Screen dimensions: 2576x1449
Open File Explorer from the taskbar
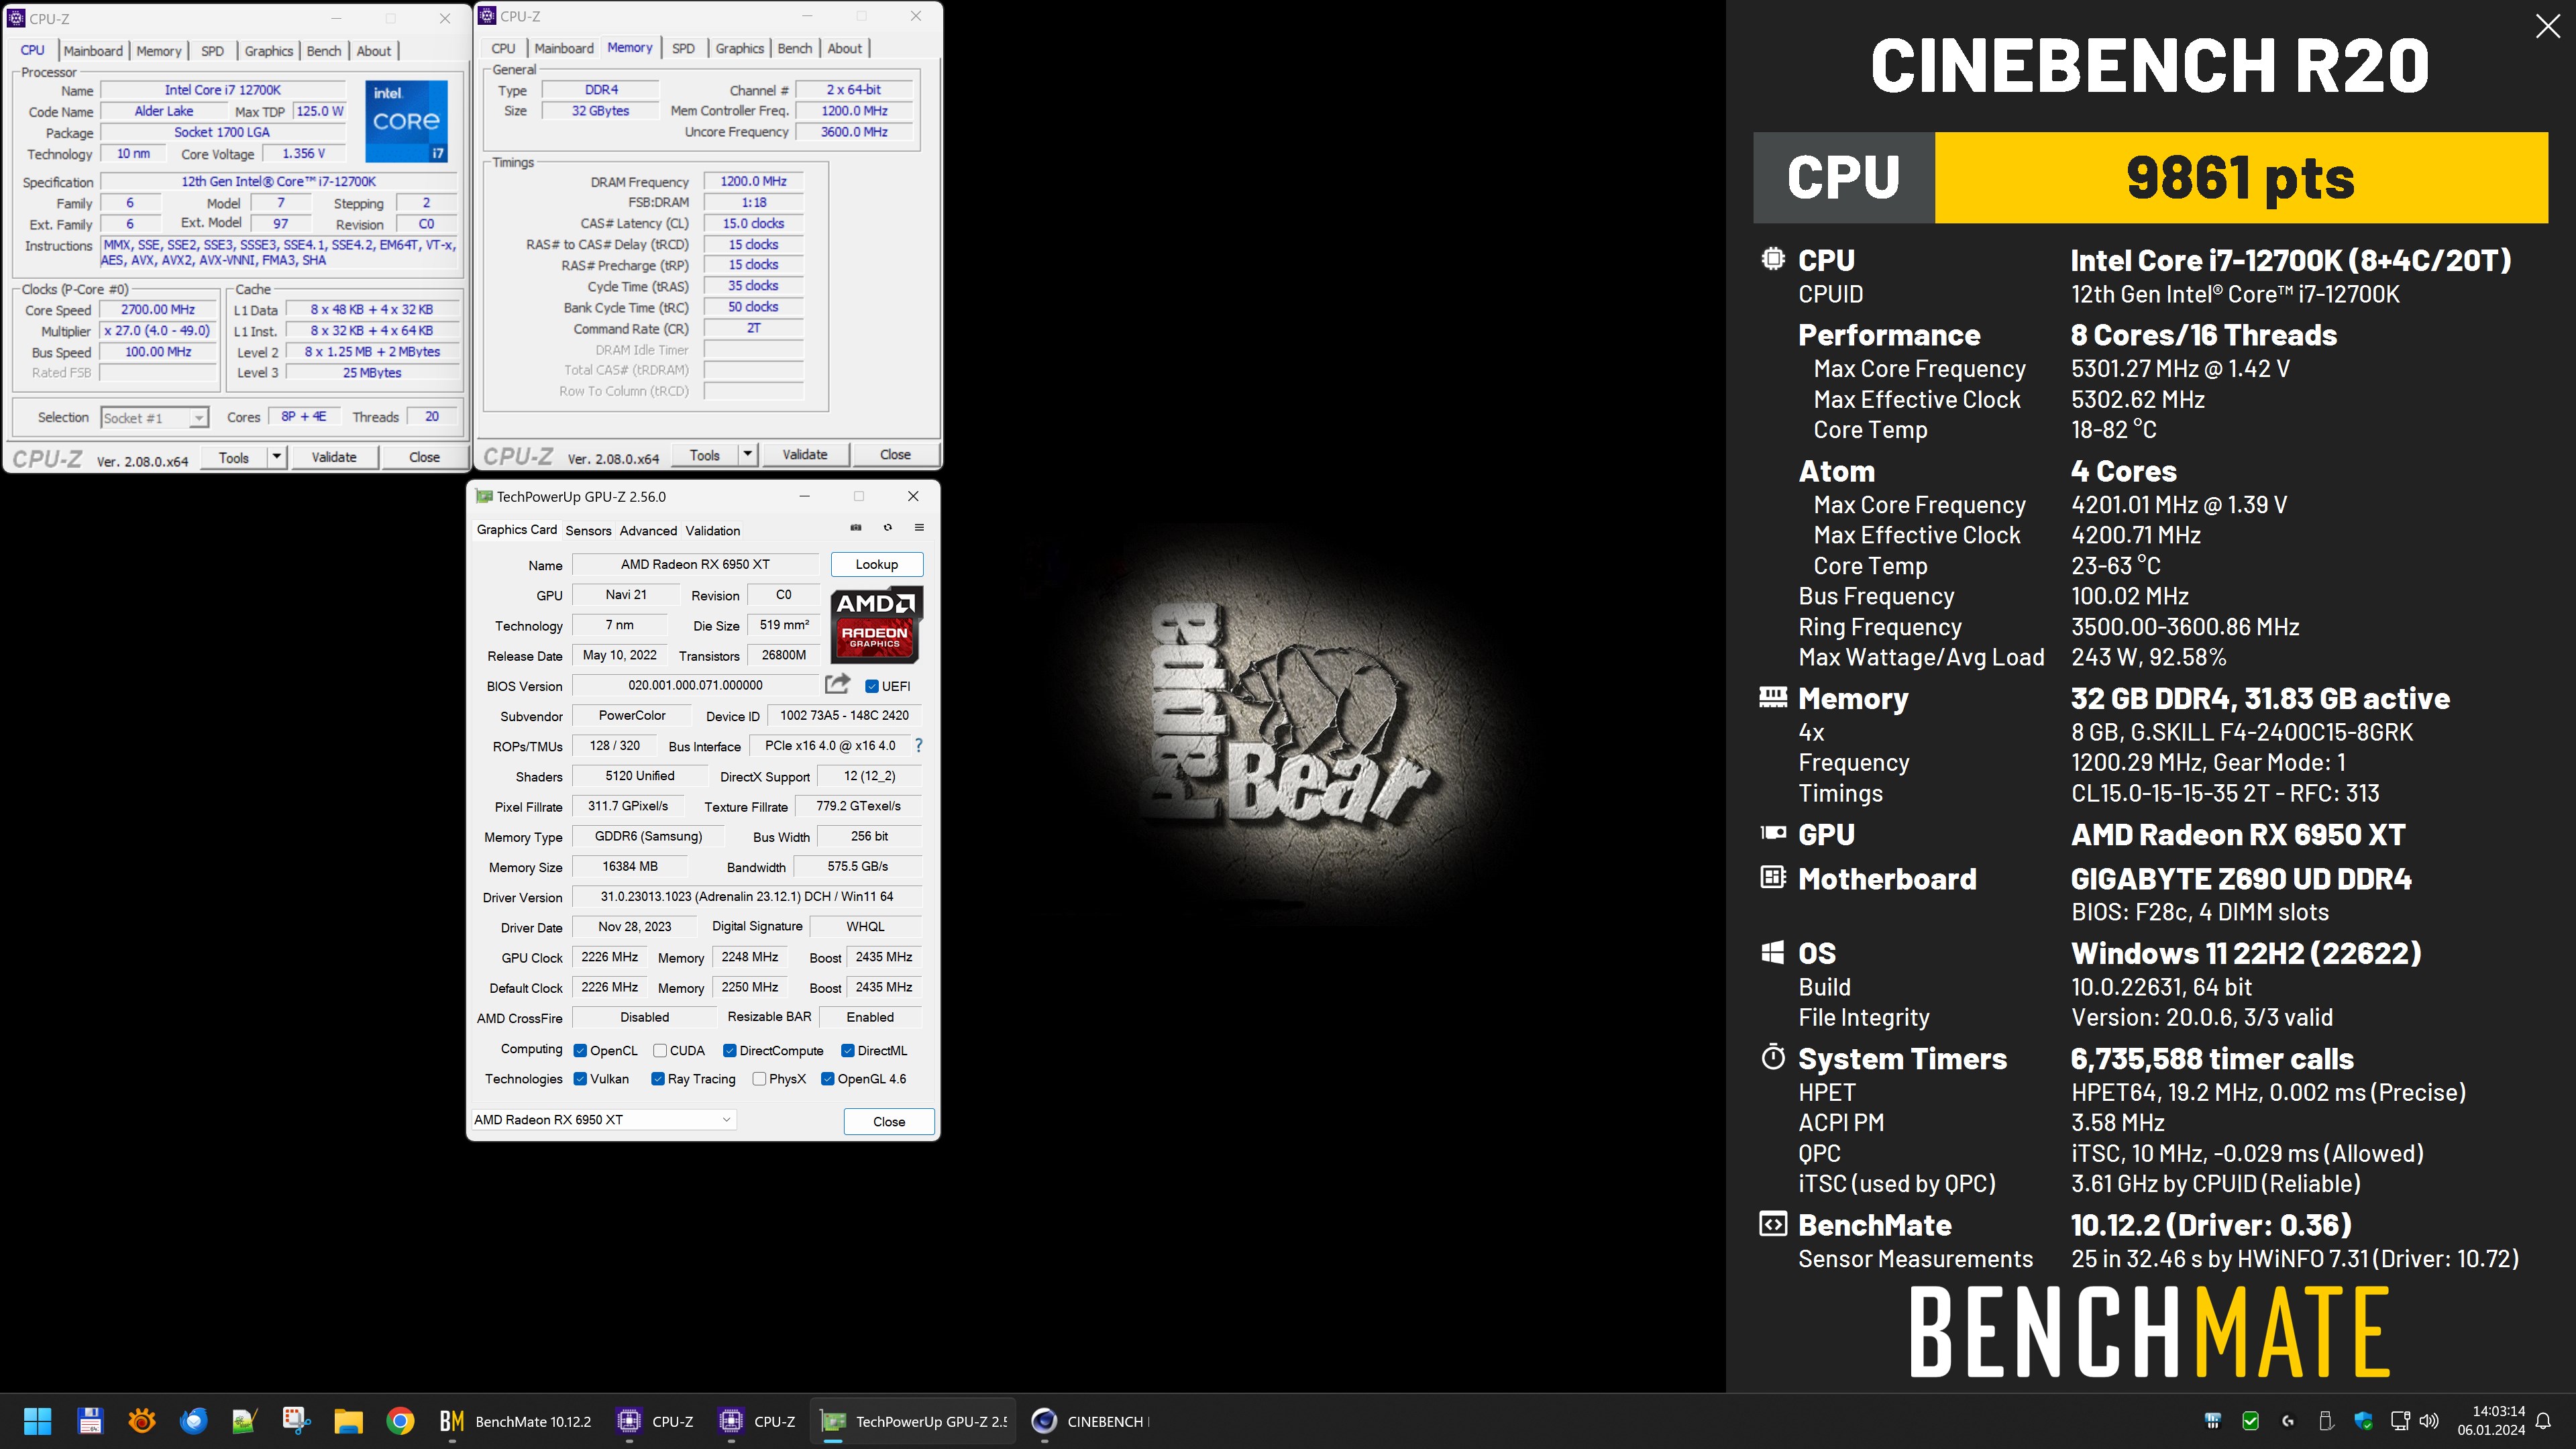click(x=348, y=1421)
